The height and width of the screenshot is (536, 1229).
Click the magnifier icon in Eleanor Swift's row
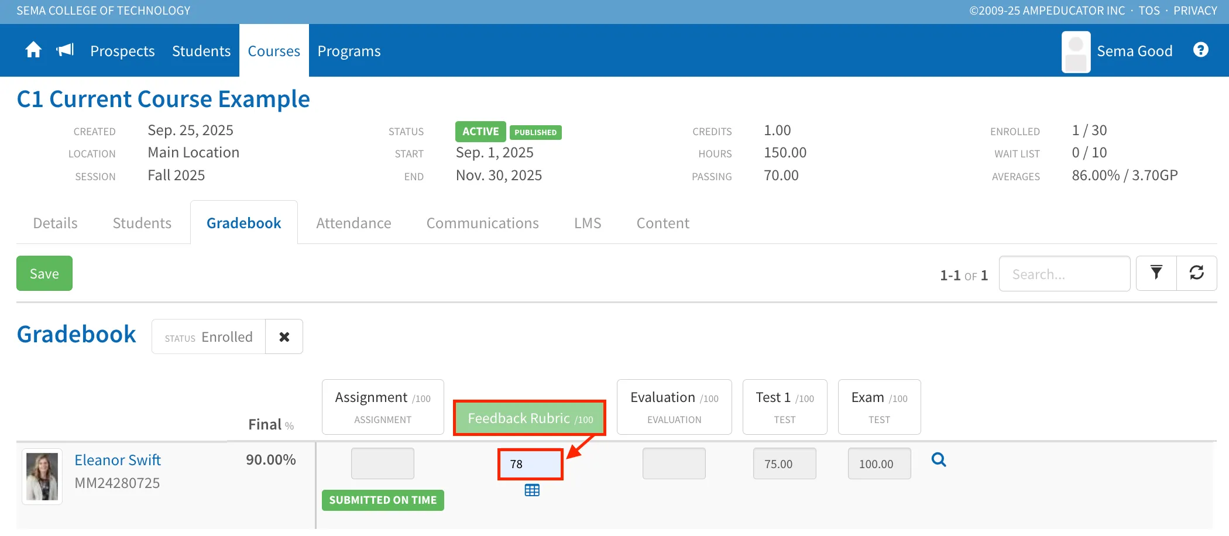click(x=939, y=460)
